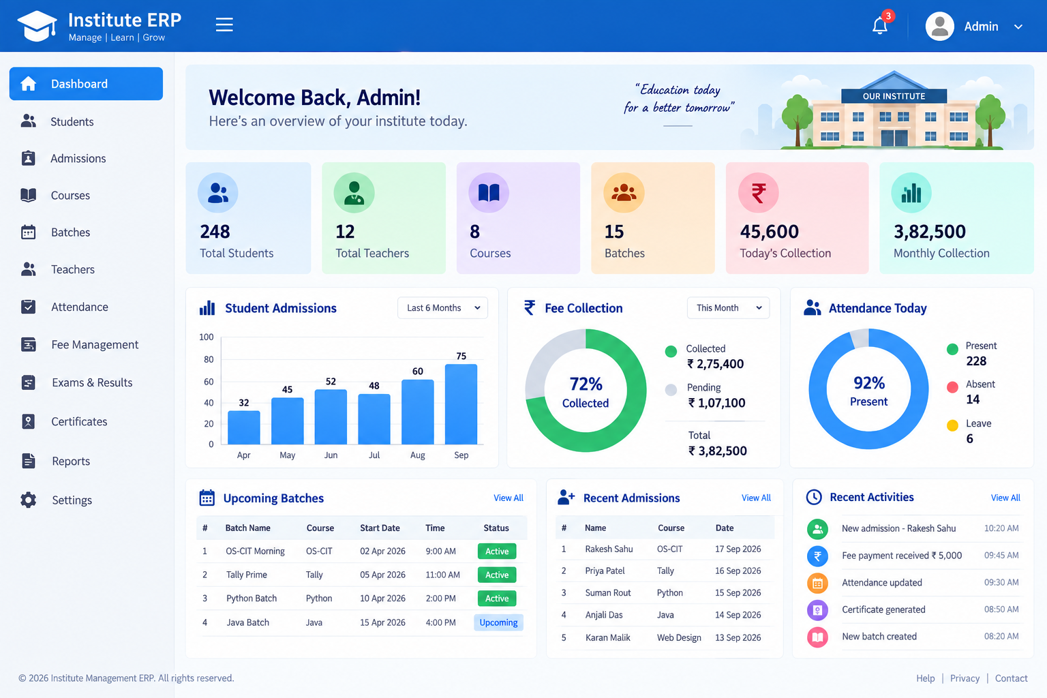1047x698 pixels.
Task: Click the Student Admissions bar chart icon
Action: coord(207,308)
